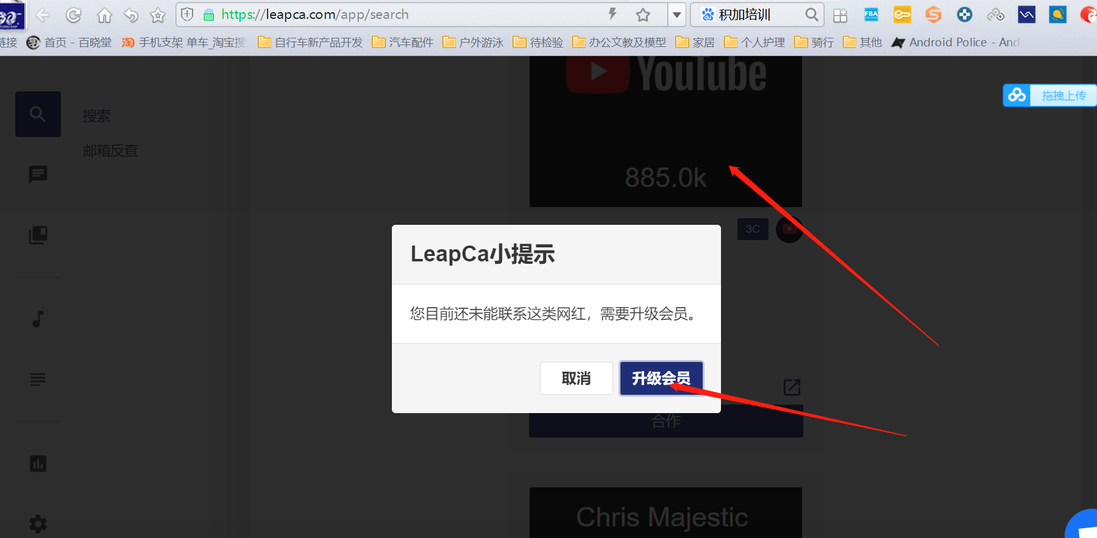Select 搜索 menu item

click(x=96, y=116)
